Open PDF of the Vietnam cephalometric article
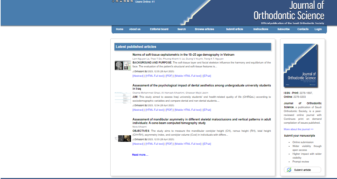Viewport: 337px width, 179px height. coord(169,76)
